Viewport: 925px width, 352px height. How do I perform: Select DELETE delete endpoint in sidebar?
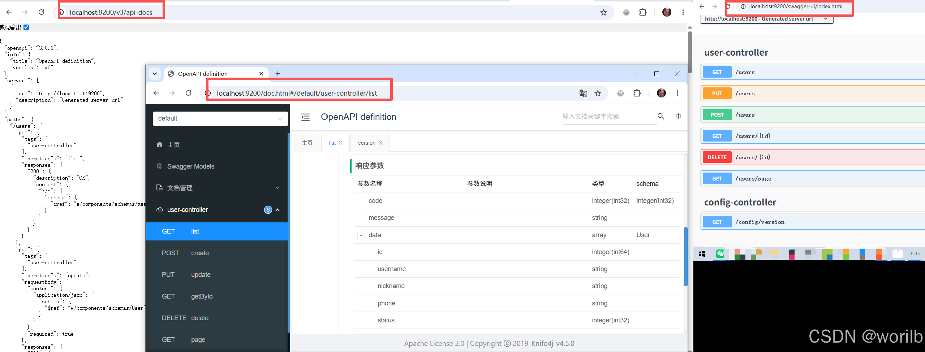pyautogui.click(x=217, y=318)
